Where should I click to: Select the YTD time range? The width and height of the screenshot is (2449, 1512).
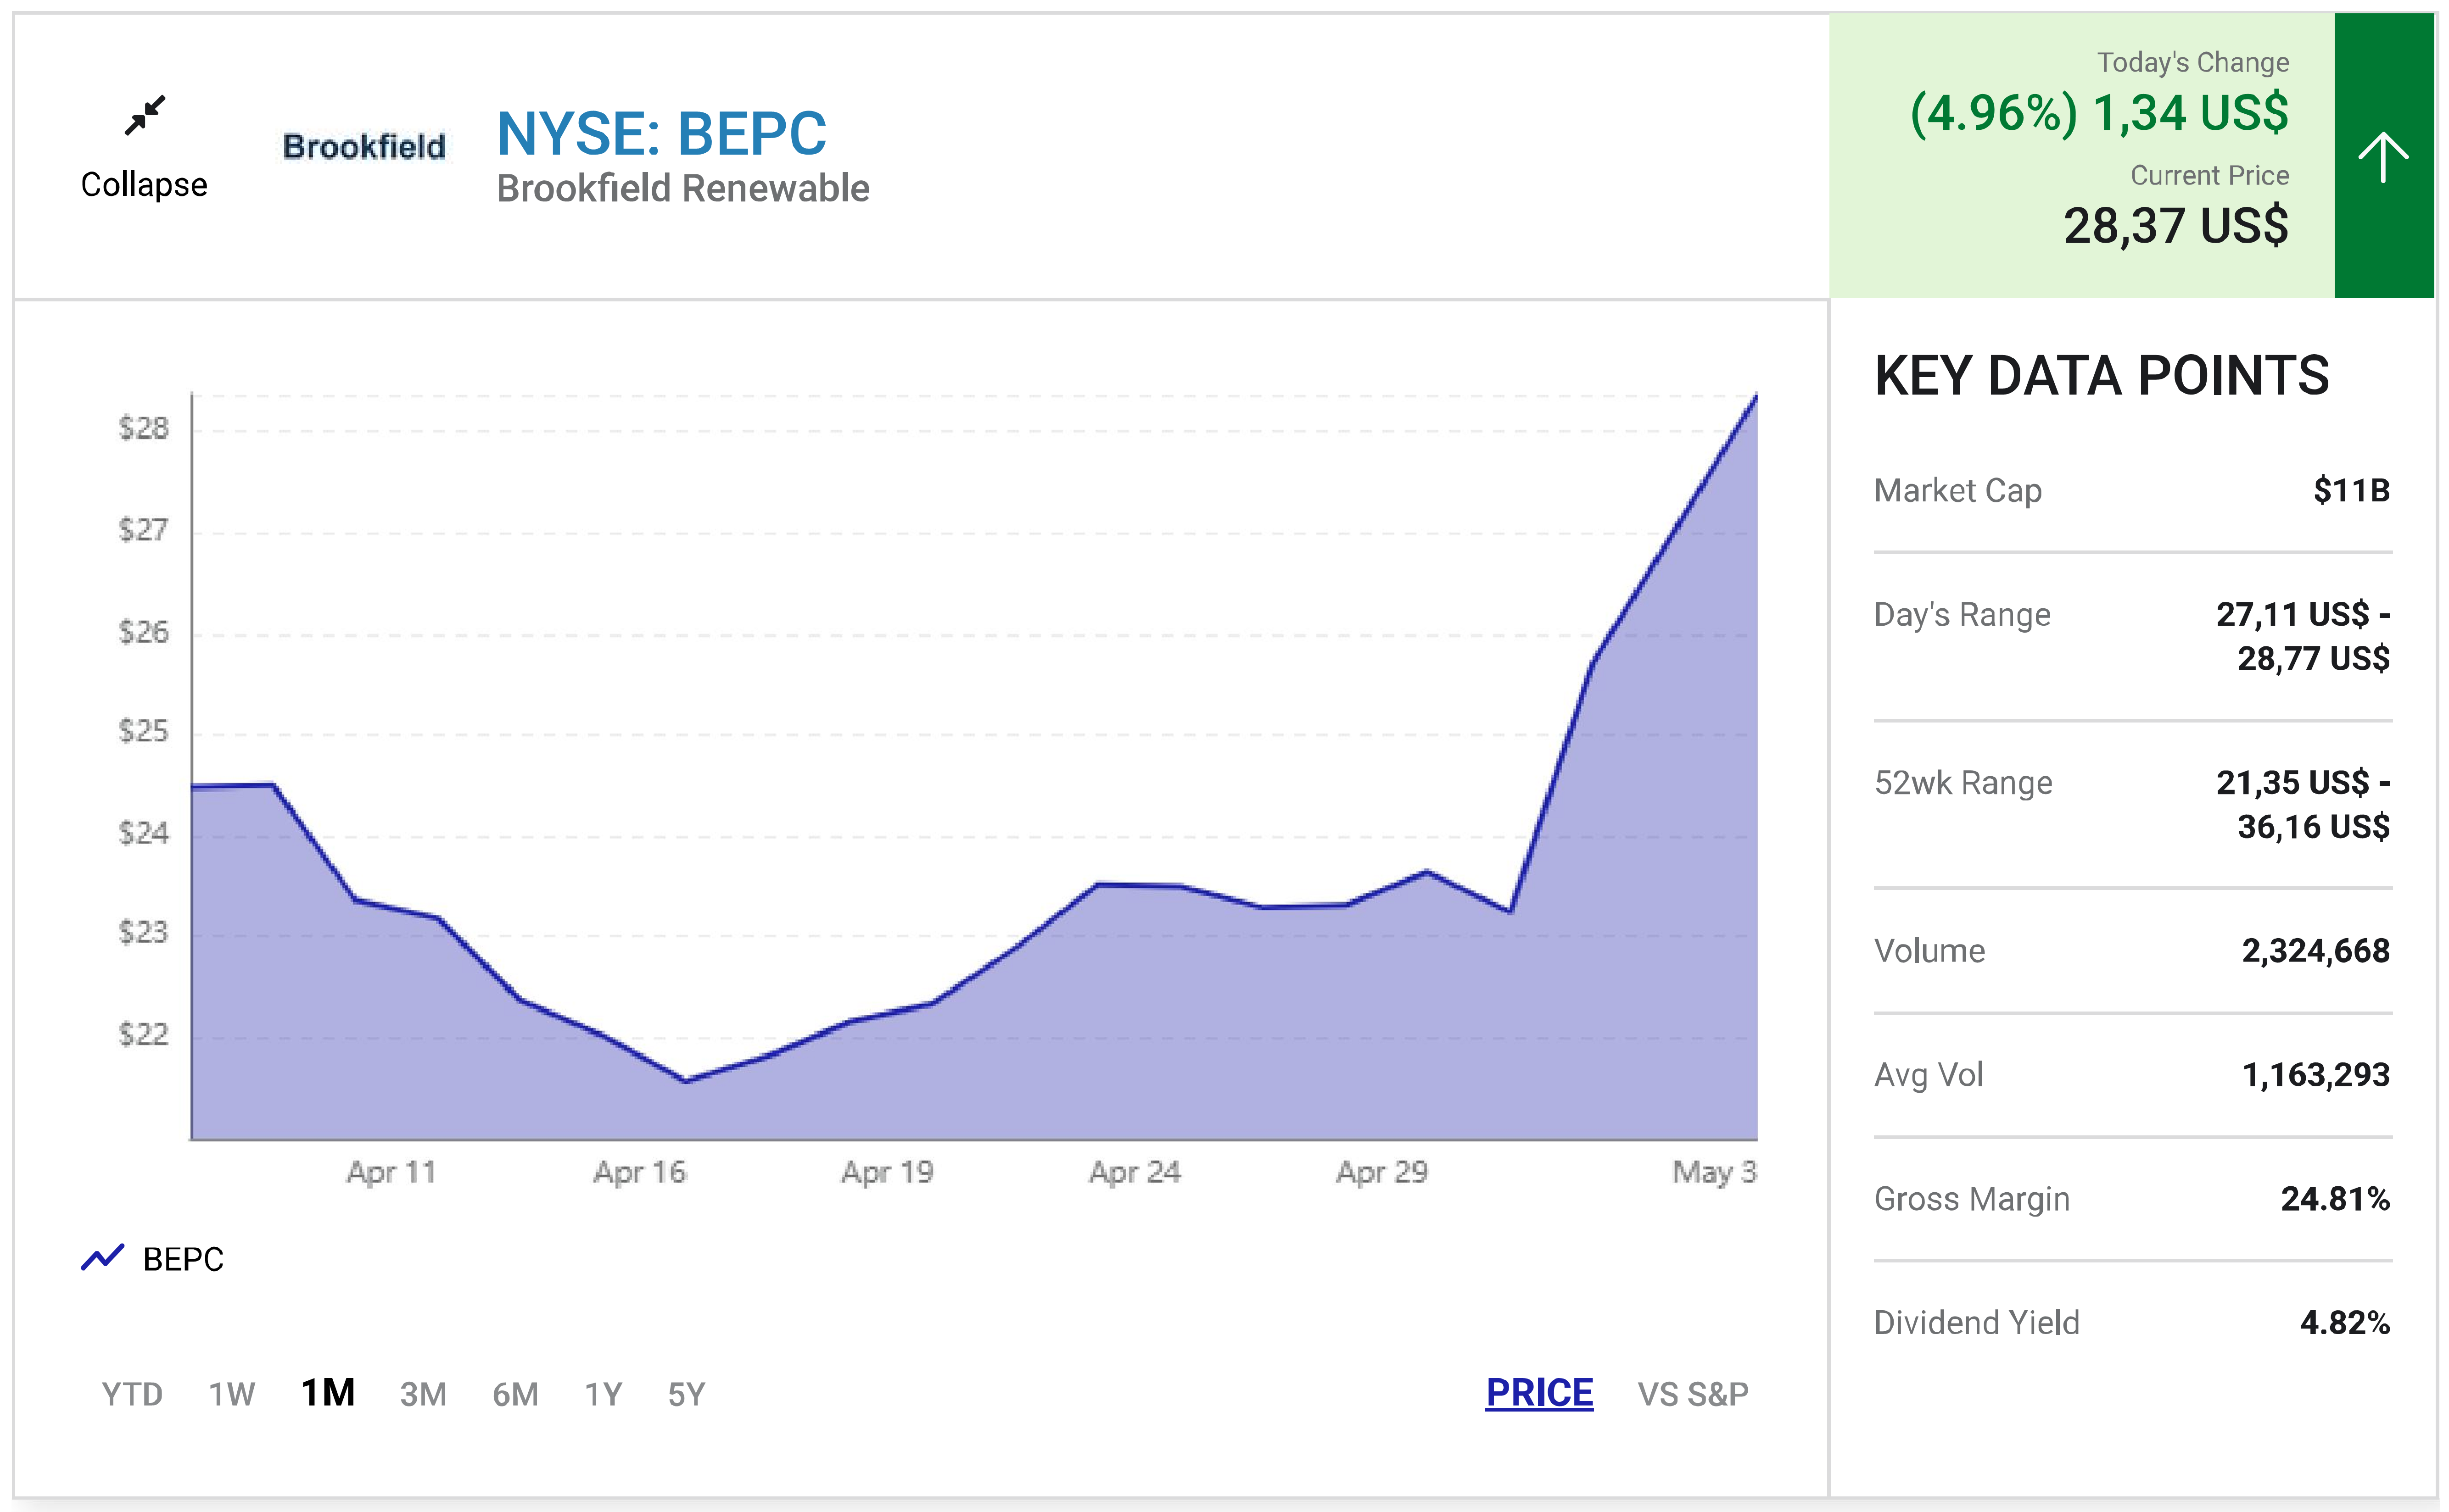click(132, 1393)
